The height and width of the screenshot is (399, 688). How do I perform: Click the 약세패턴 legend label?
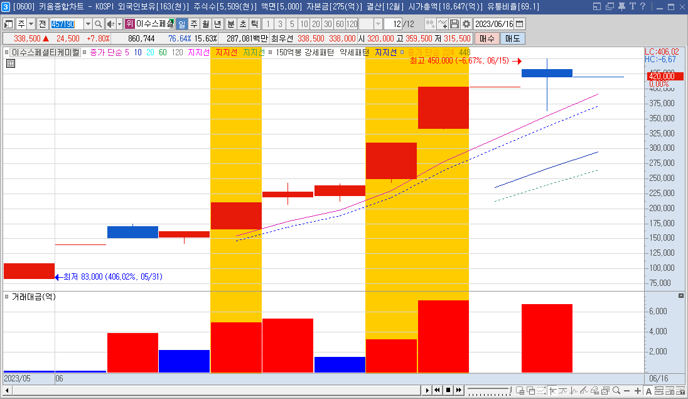[x=355, y=52]
